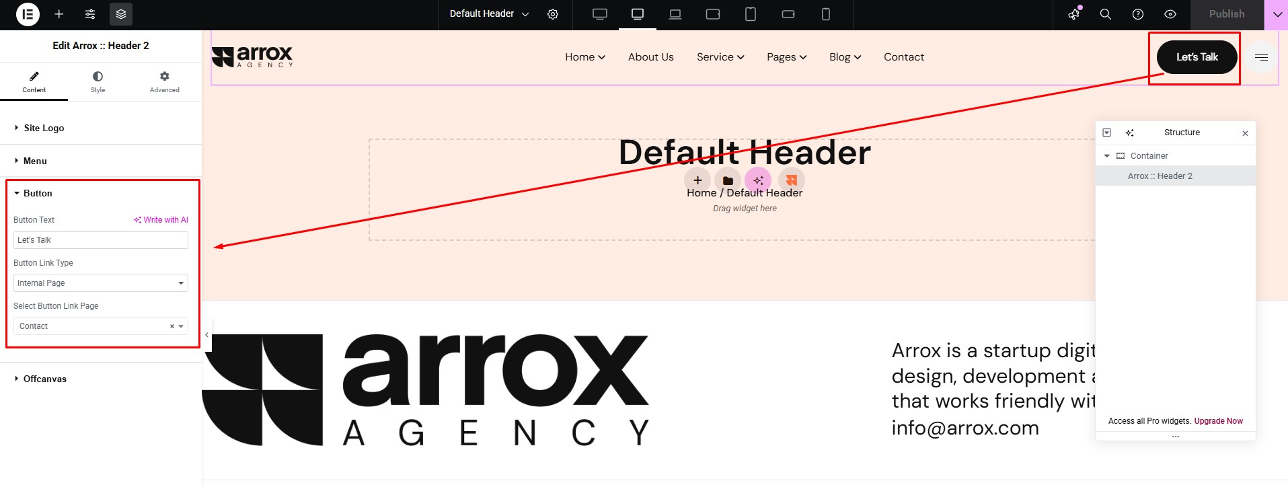The height and width of the screenshot is (487, 1288).
Task: Open Select Button Link Page dropdown
Action: (x=101, y=326)
